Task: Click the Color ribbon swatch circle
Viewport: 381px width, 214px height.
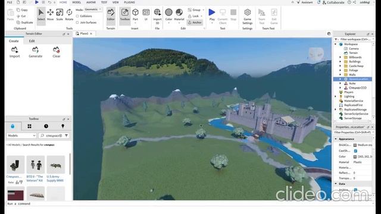Action: click(168, 12)
